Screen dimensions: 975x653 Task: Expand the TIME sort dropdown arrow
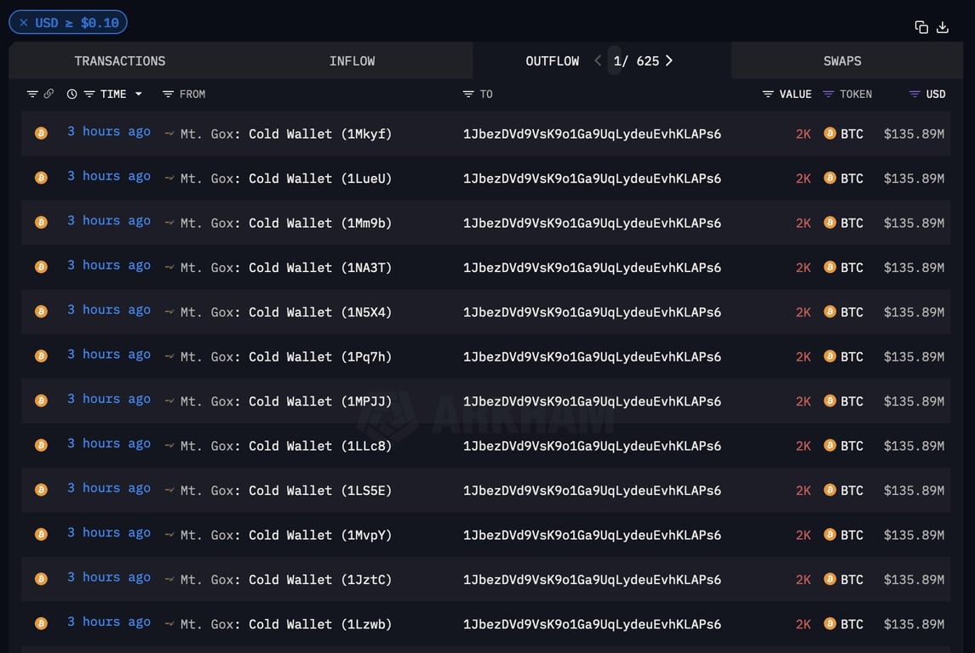tap(139, 94)
